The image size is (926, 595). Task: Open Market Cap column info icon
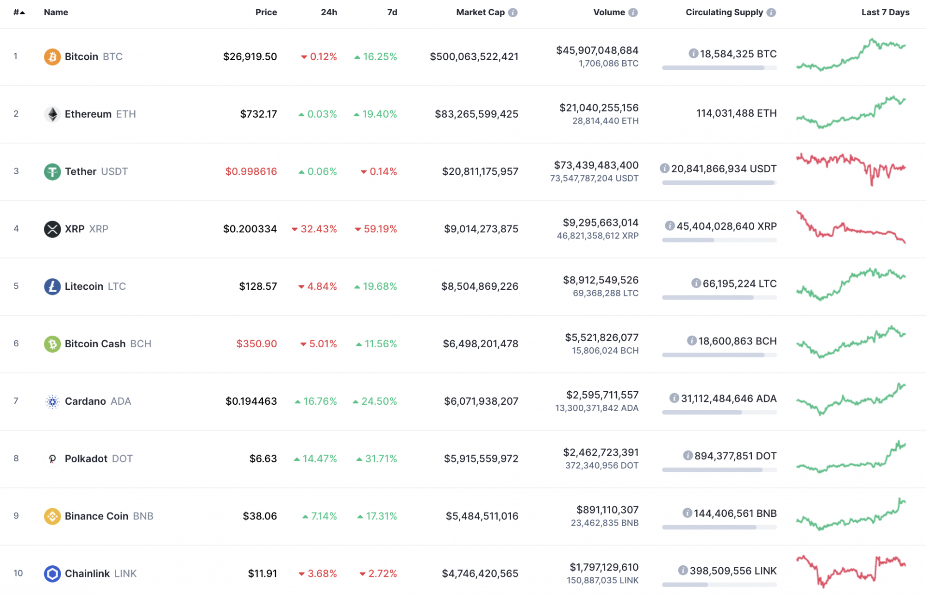[513, 13]
